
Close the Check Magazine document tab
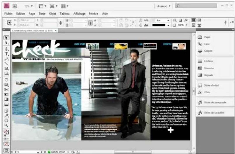click(56, 31)
